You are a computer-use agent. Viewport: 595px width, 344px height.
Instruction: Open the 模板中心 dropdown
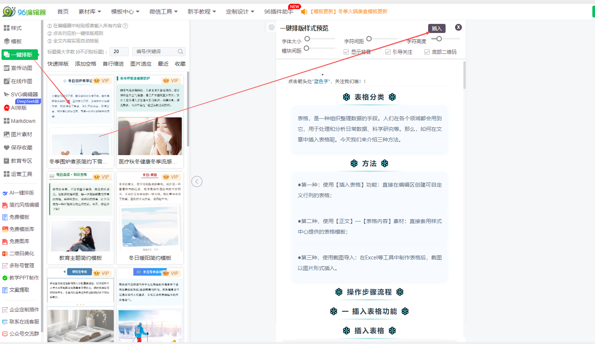point(125,12)
